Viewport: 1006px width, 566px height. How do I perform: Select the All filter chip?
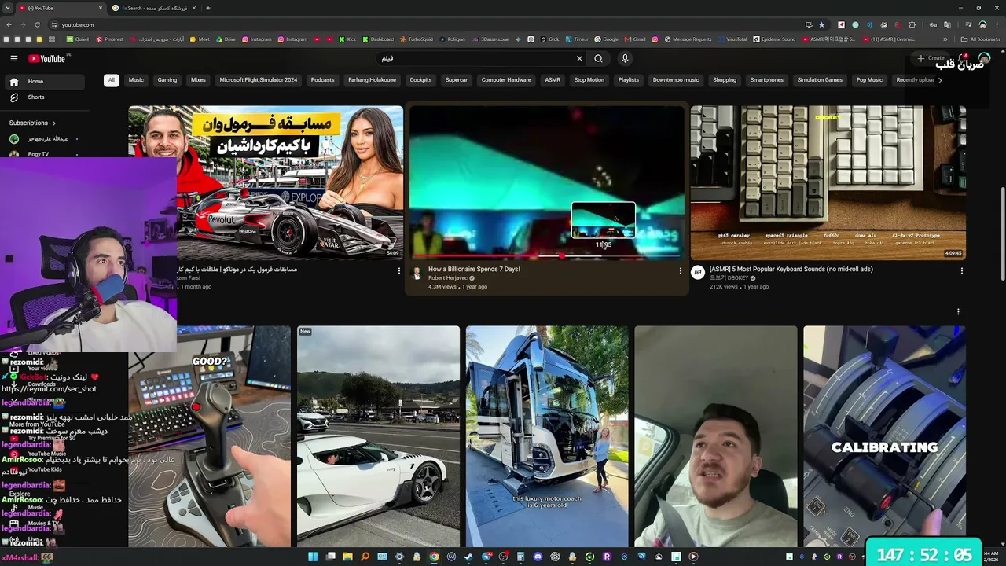click(x=112, y=80)
